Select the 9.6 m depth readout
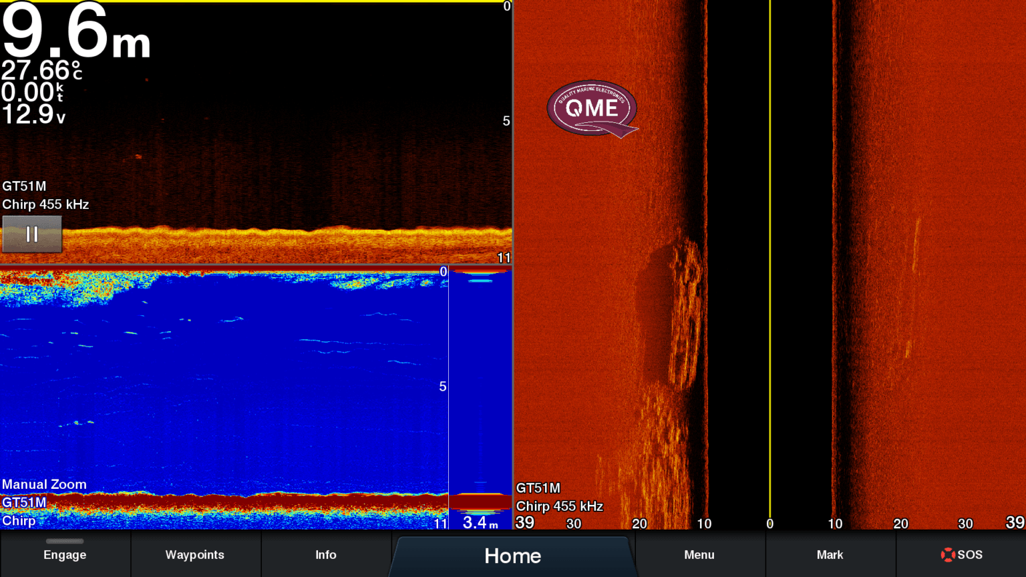Viewport: 1026px width, 577px height. pos(76,31)
